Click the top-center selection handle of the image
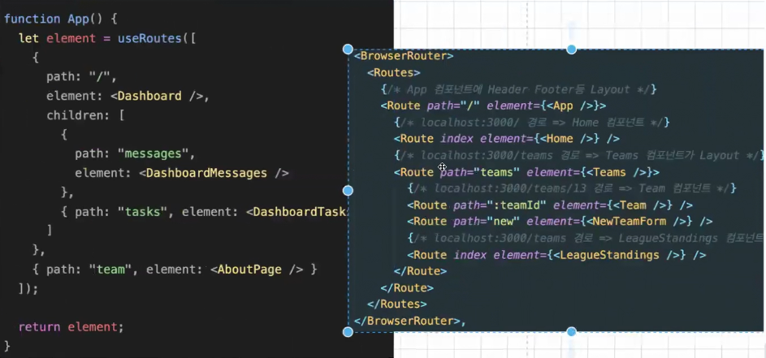The height and width of the screenshot is (358, 766). tap(571, 49)
